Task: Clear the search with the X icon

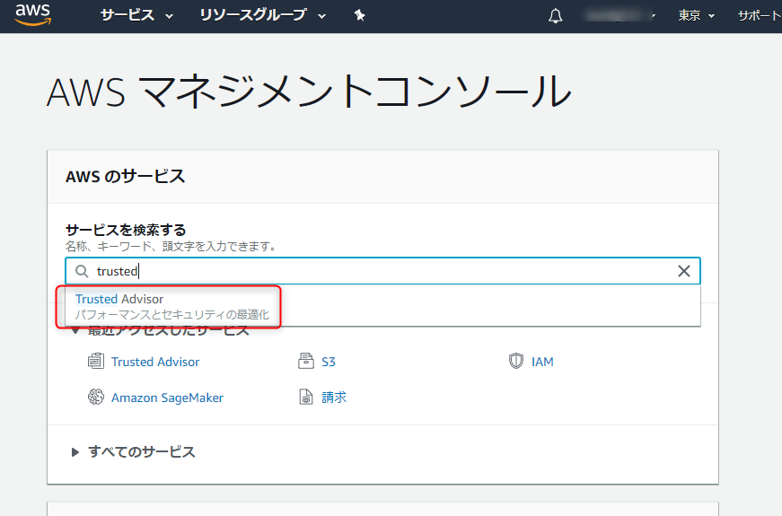Action: (x=684, y=271)
